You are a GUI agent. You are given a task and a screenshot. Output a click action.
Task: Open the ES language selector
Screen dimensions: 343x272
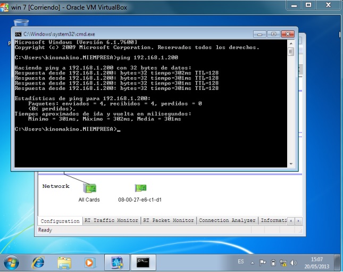coord(240,261)
